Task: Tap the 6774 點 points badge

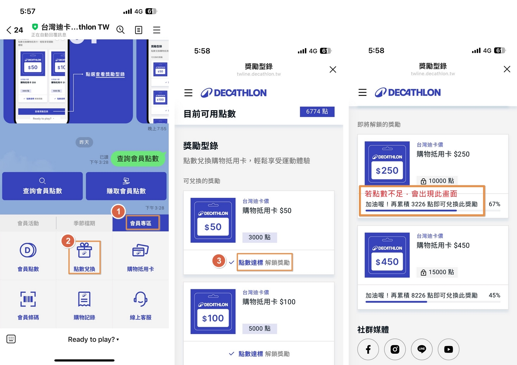Action: (x=317, y=112)
